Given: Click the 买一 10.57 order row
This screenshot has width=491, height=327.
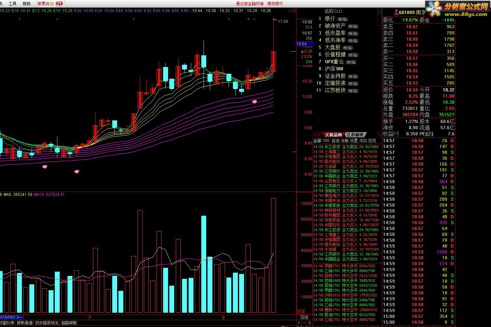Looking at the screenshot, I should point(419,59).
